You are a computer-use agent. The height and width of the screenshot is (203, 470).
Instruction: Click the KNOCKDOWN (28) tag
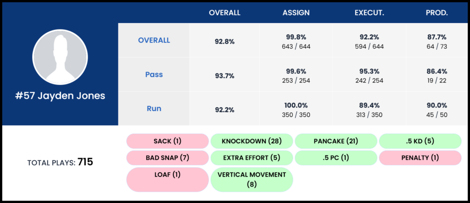pyautogui.click(x=252, y=141)
